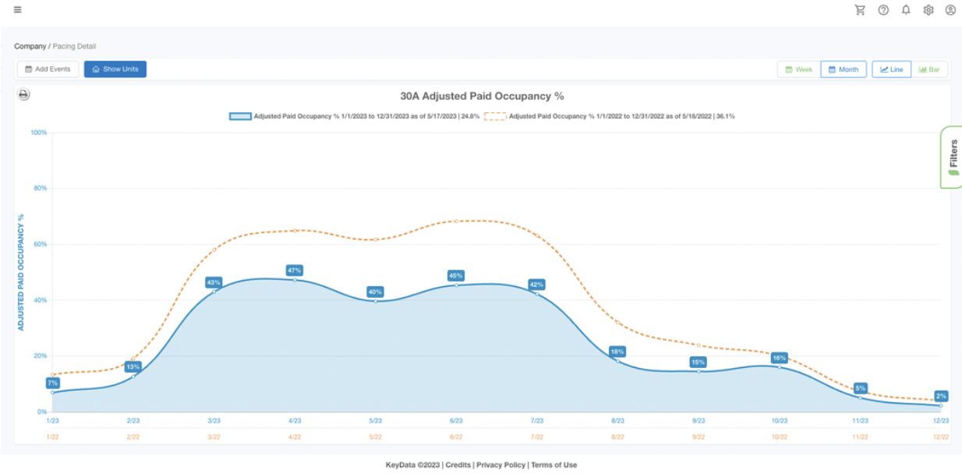Open the notifications bell icon
Viewport: 962px width, 474px height.
[906, 10]
